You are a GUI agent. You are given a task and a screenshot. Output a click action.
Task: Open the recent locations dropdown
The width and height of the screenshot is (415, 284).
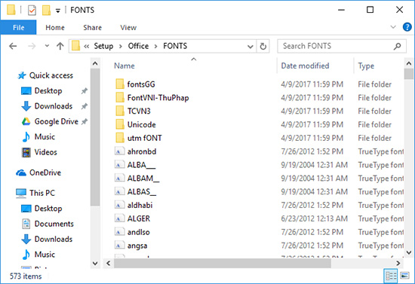pos(47,46)
